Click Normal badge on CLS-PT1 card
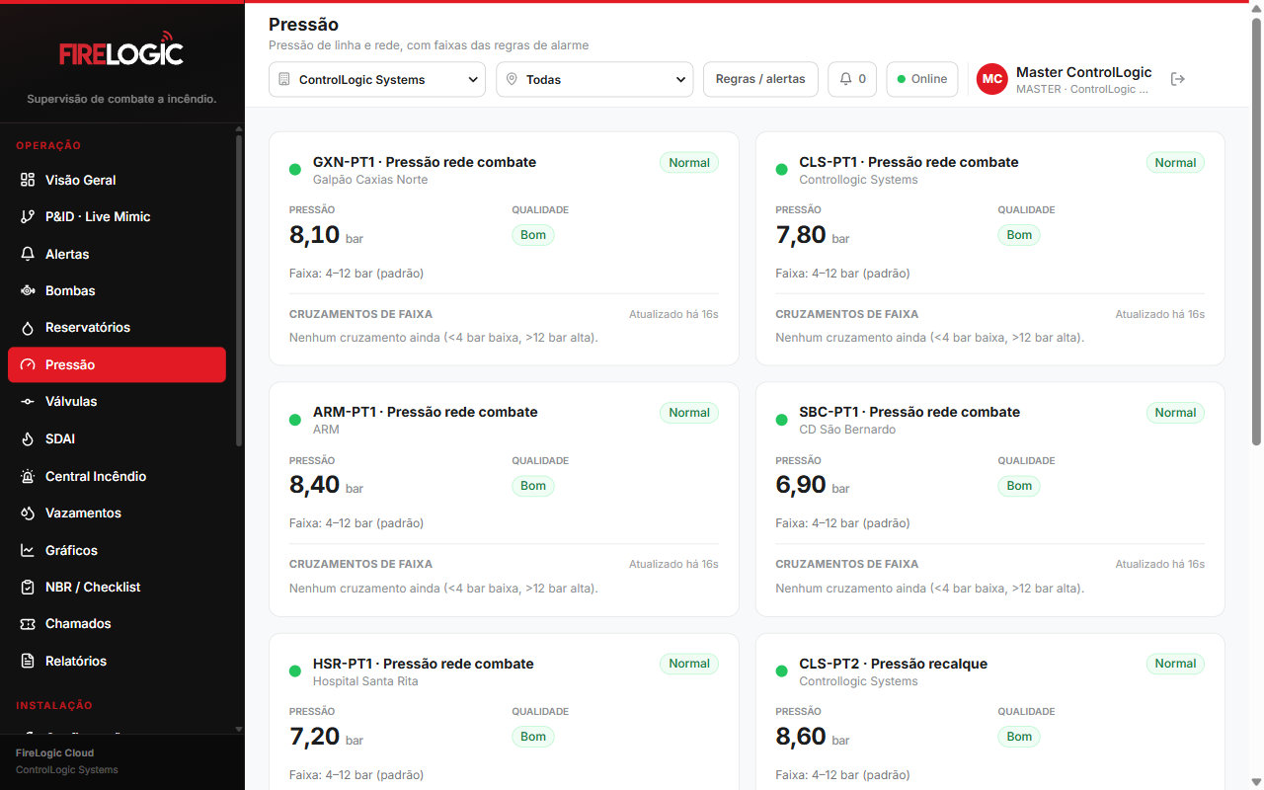1264x790 pixels. tap(1175, 163)
